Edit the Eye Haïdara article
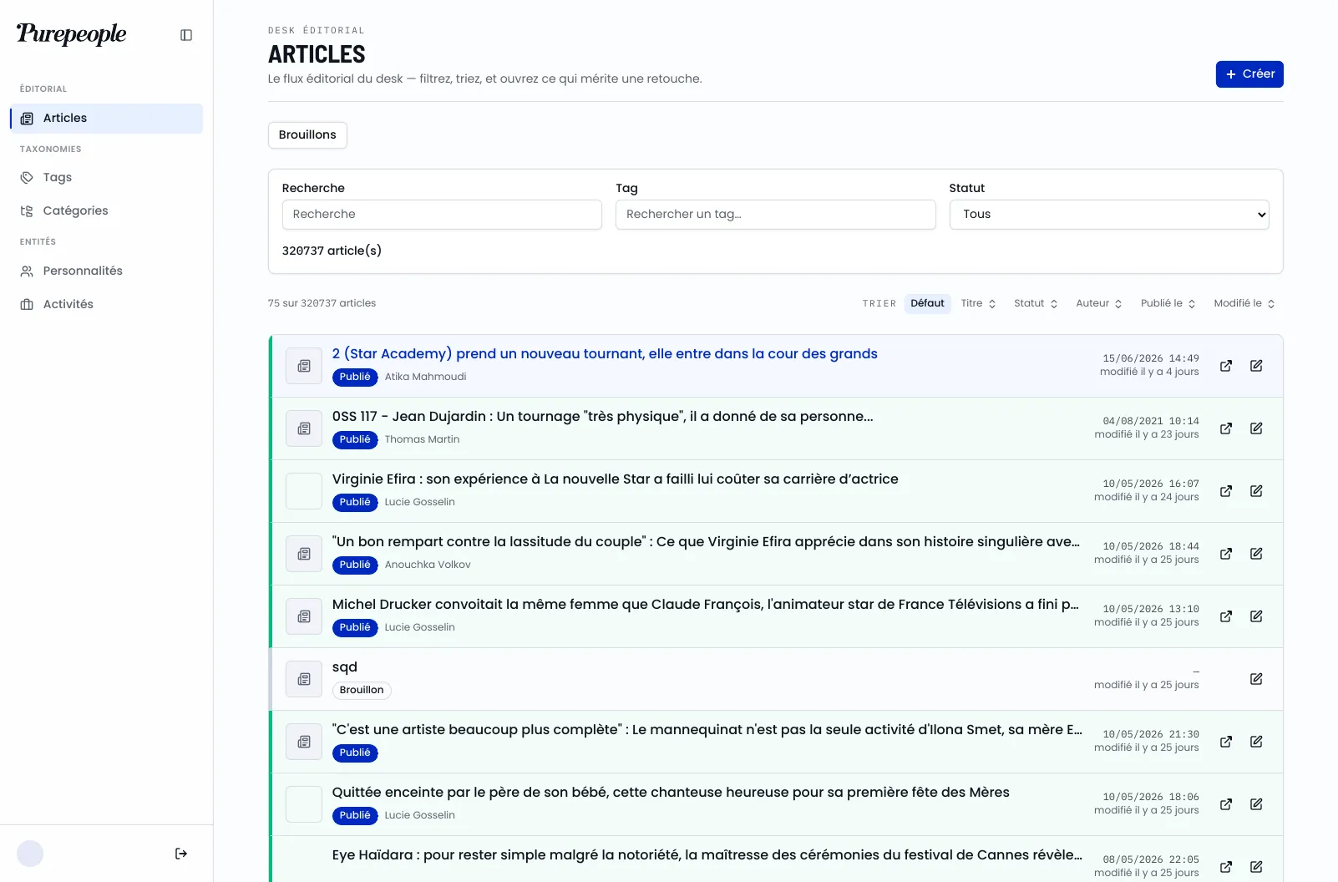The width and height of the screenshot is (1338, 882). pos(1256,867)
